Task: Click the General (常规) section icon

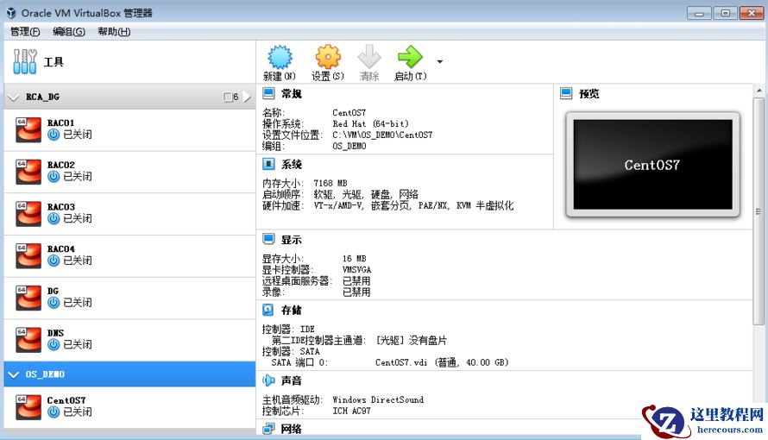Action: 268,93
